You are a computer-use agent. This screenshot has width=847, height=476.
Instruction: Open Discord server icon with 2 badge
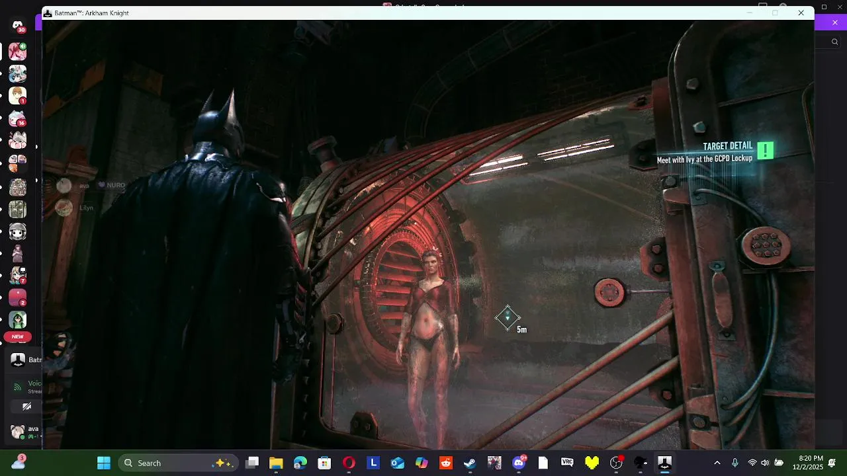click(x=18, y=297)
